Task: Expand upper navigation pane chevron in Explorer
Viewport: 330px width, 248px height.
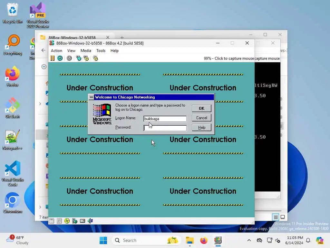Action: [40, 104]
